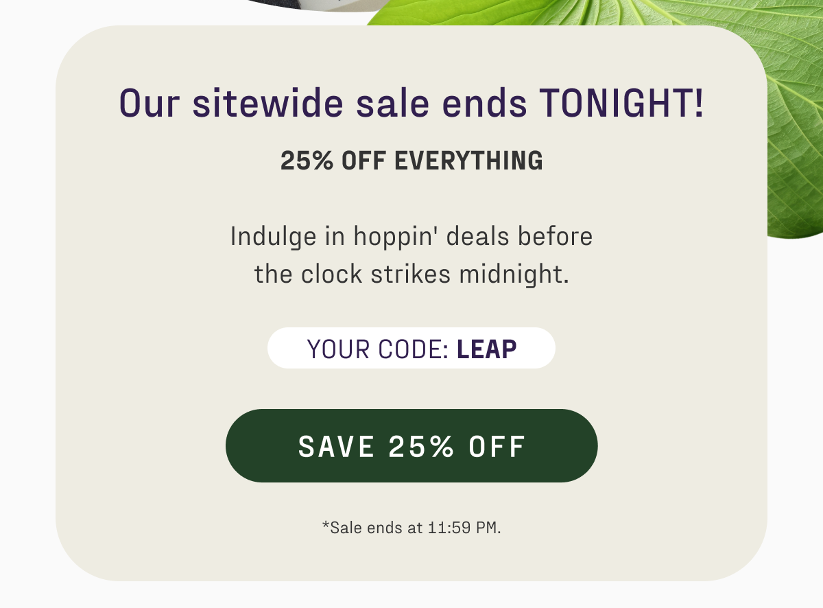Image resolution: width=823 pixels, height=608 pixels.
Task: Click the 'Sale ends at 11:59 PM' disclaimer
Action: pos(412,528)
